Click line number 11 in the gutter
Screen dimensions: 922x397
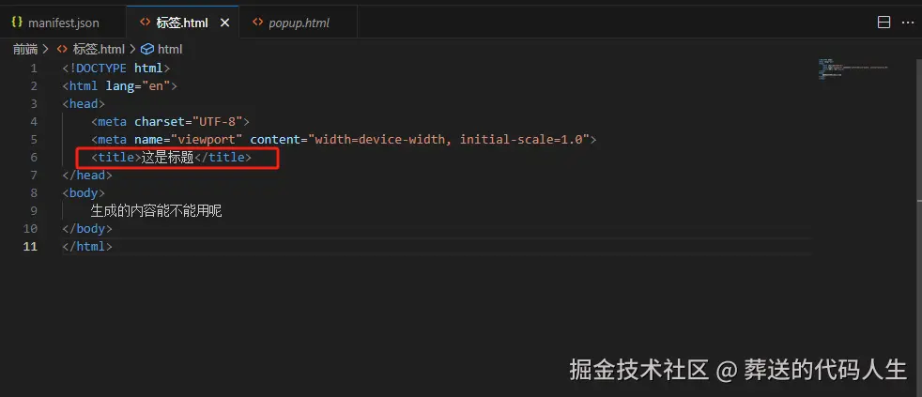30,247
